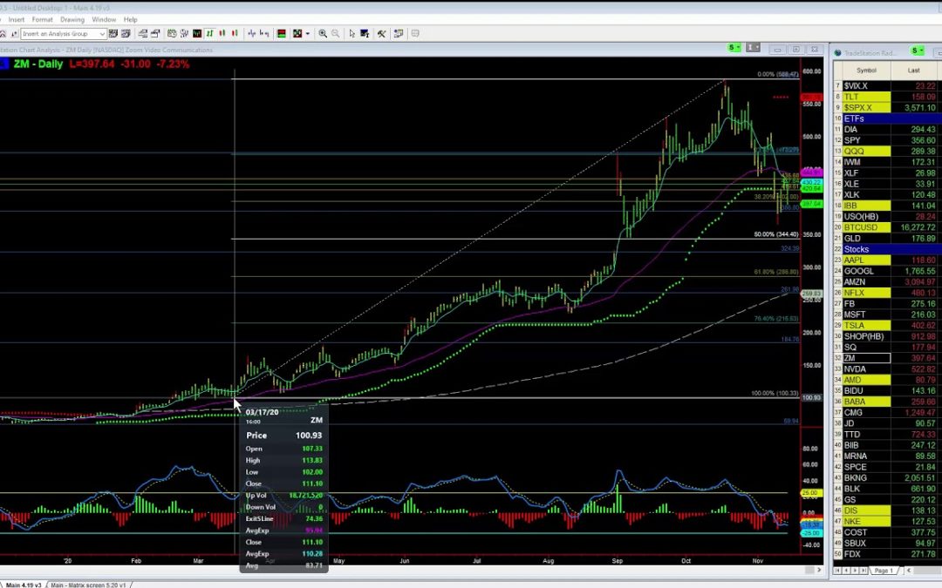
Task: Open the dropdown arrow beside chart style icon
Action: tap(308, 34)
